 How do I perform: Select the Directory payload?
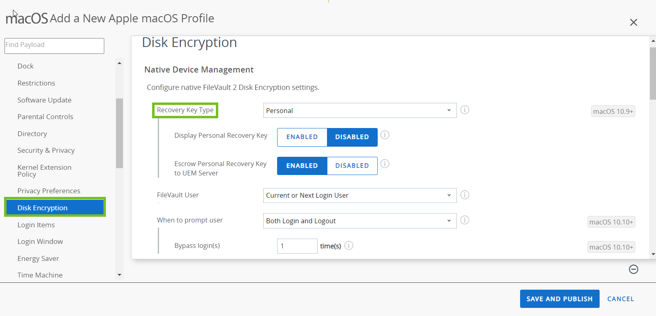32,134
